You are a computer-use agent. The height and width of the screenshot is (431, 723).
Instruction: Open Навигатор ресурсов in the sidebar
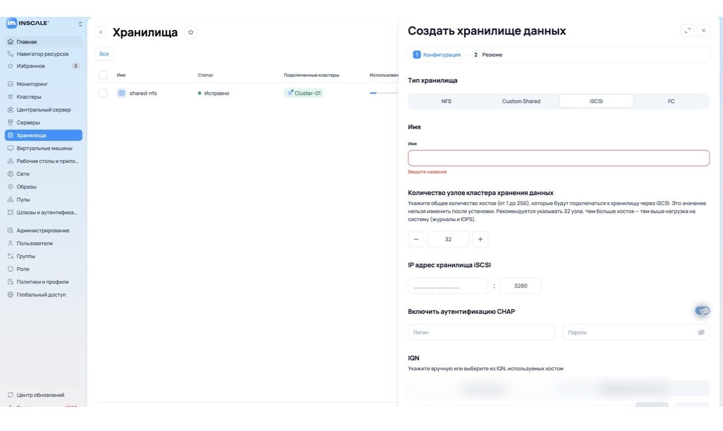43,54
